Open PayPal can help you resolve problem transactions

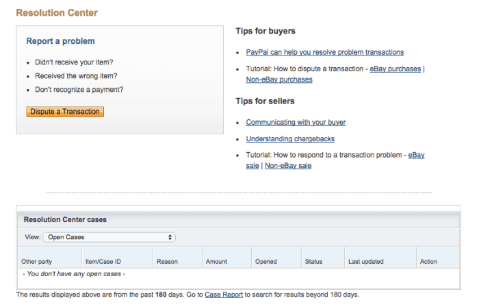click(x=325, y=52)
